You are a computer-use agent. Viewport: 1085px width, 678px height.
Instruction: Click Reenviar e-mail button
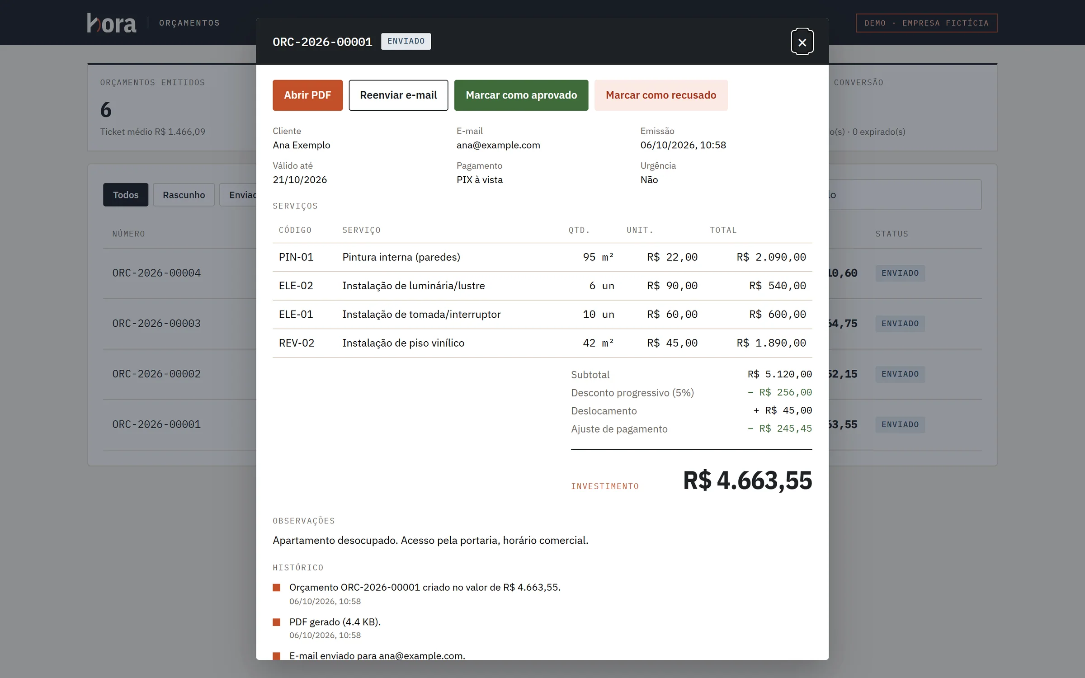398,95
